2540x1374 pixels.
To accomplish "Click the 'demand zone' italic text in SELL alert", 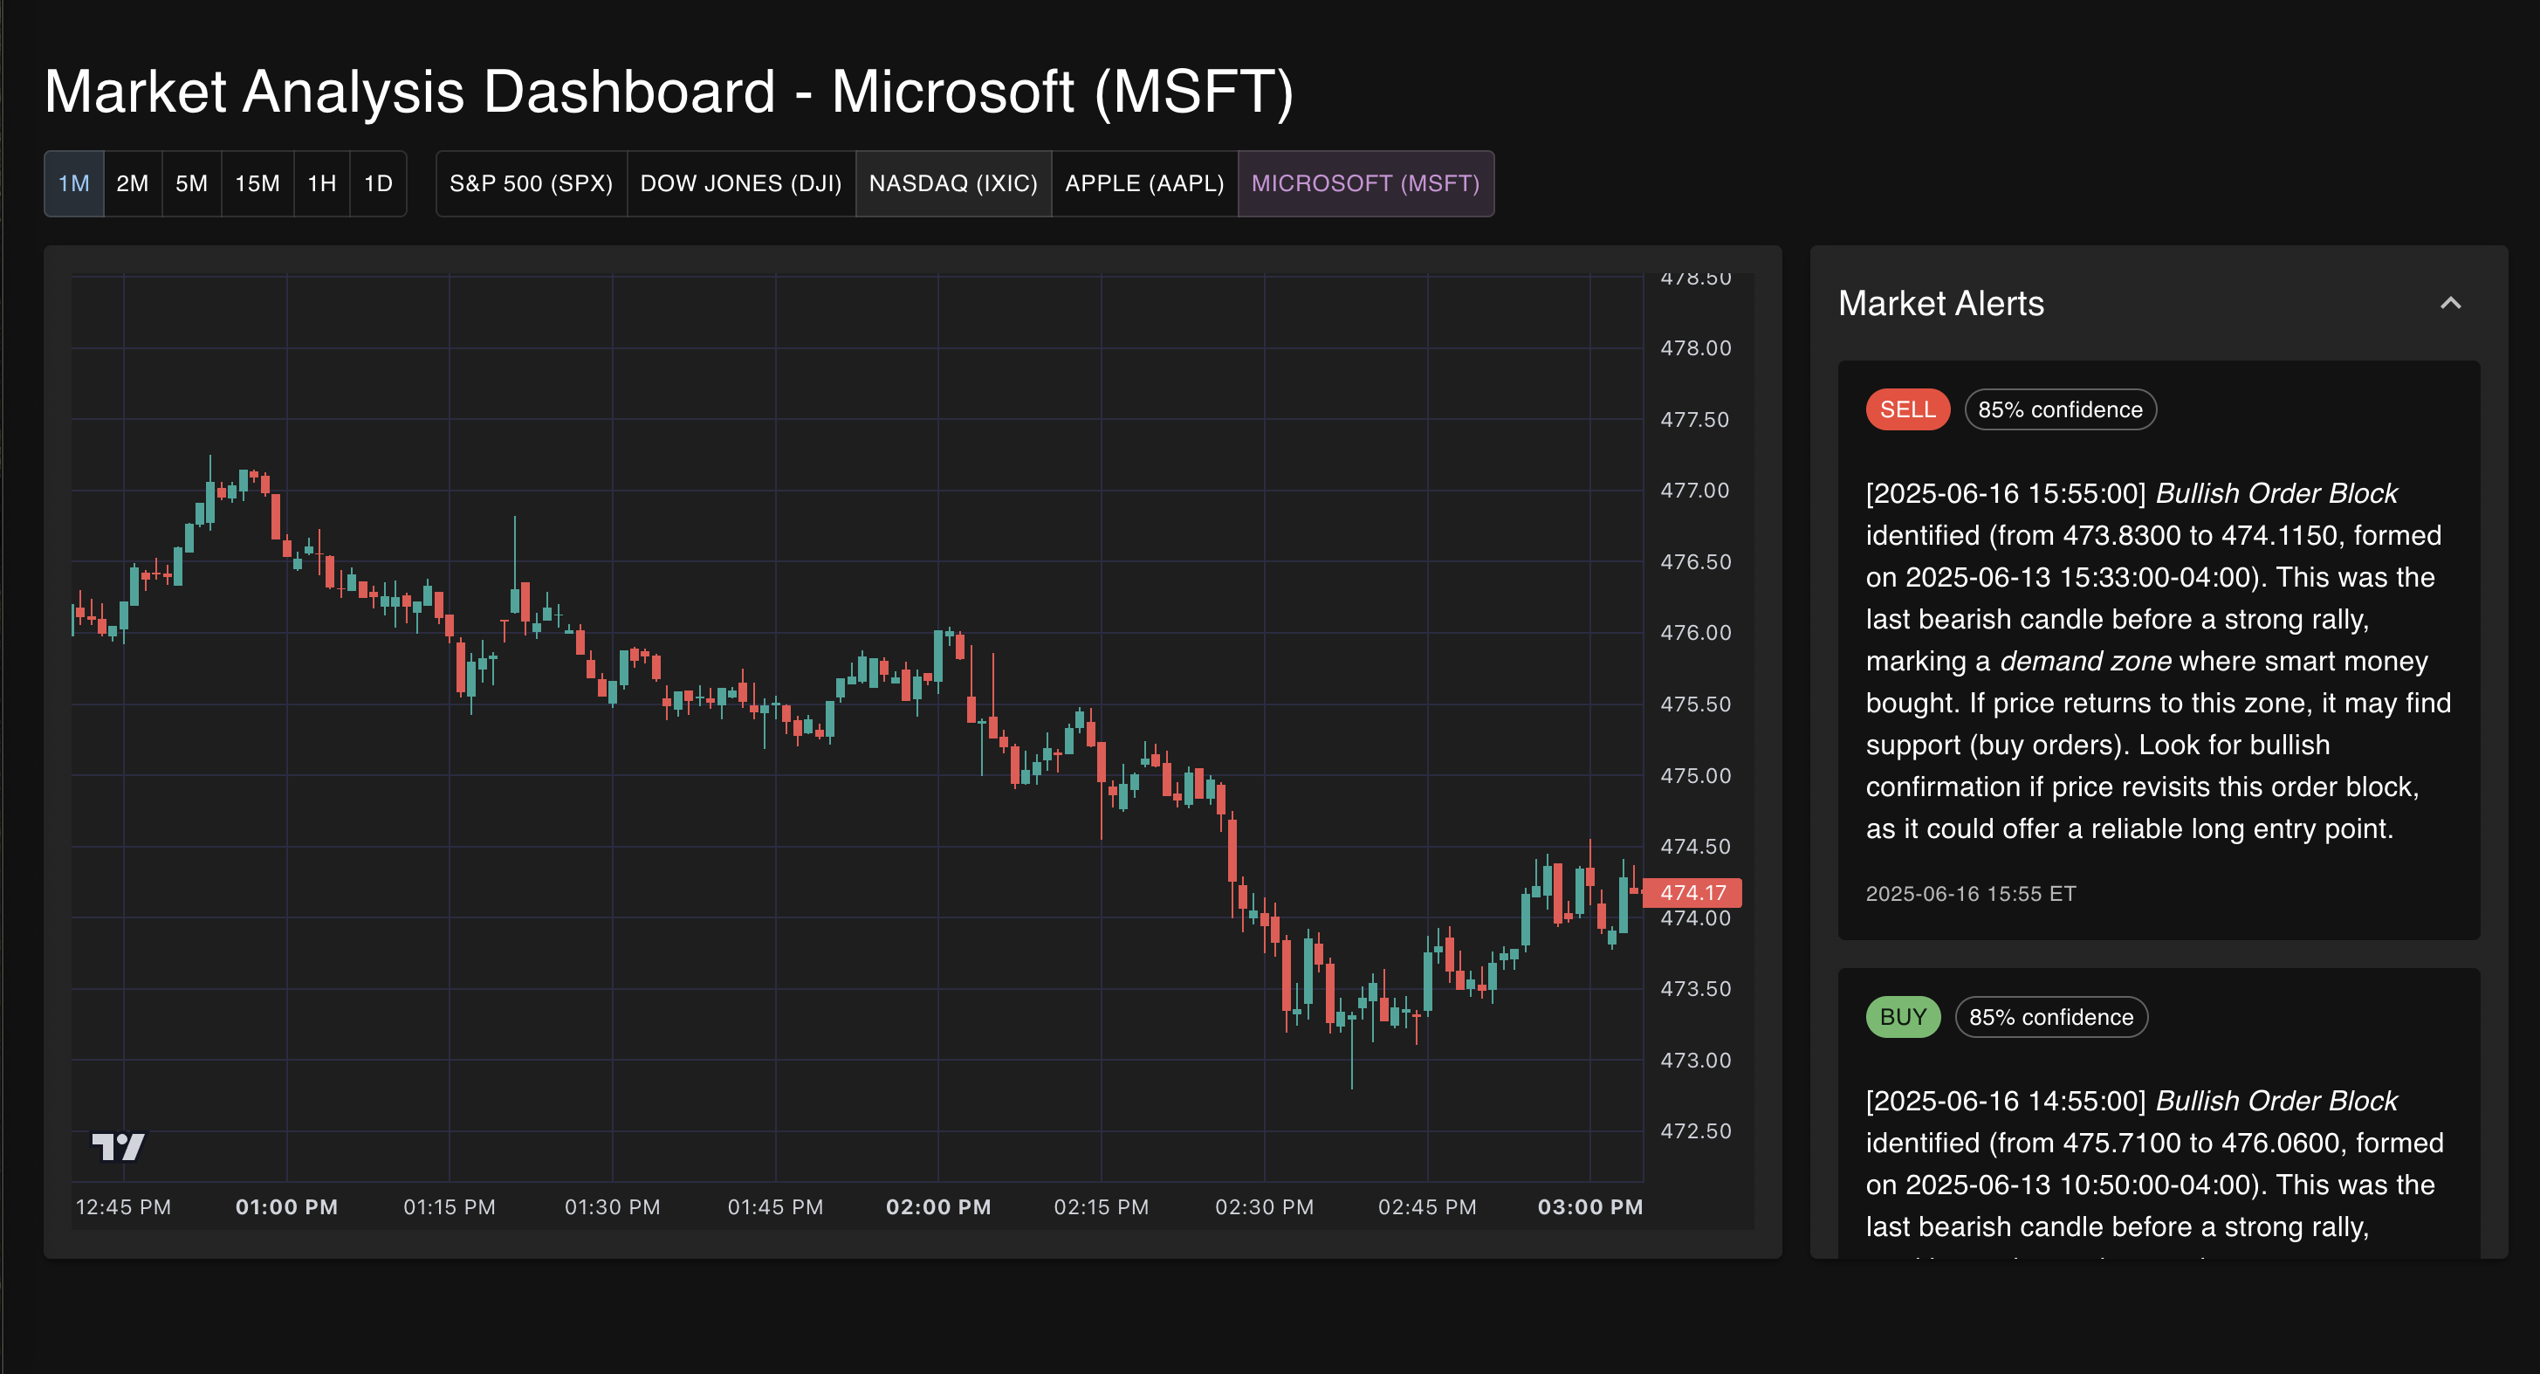I will (2084, 661).
